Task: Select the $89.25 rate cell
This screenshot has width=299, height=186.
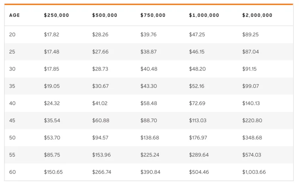Action: pyautogui.click(x=250, y=35)
